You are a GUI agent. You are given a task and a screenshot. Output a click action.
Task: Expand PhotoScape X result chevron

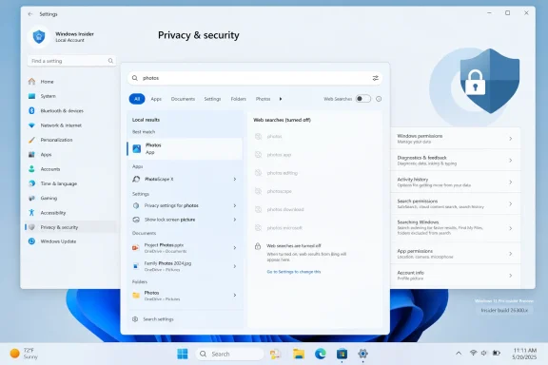235,180
